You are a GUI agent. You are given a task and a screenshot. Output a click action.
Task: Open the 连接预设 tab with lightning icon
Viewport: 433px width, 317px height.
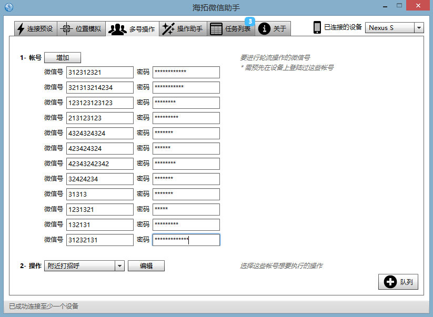pos(35,29)
